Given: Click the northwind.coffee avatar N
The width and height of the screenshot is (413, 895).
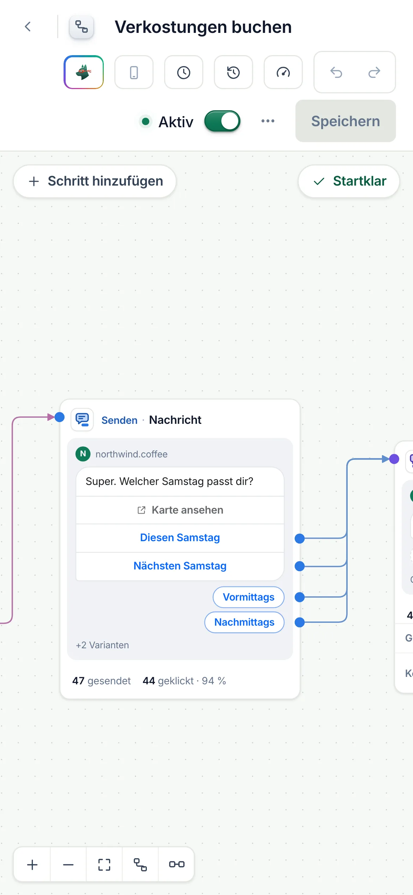Looking at the screenshot, I should pyautogui.click(x=83, y=454).
